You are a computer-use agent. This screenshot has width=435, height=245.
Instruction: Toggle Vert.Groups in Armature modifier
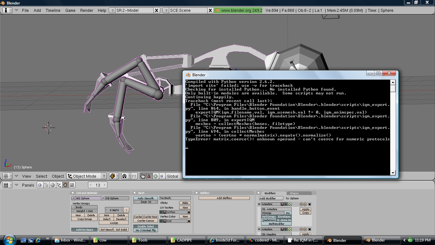[269, 217]
